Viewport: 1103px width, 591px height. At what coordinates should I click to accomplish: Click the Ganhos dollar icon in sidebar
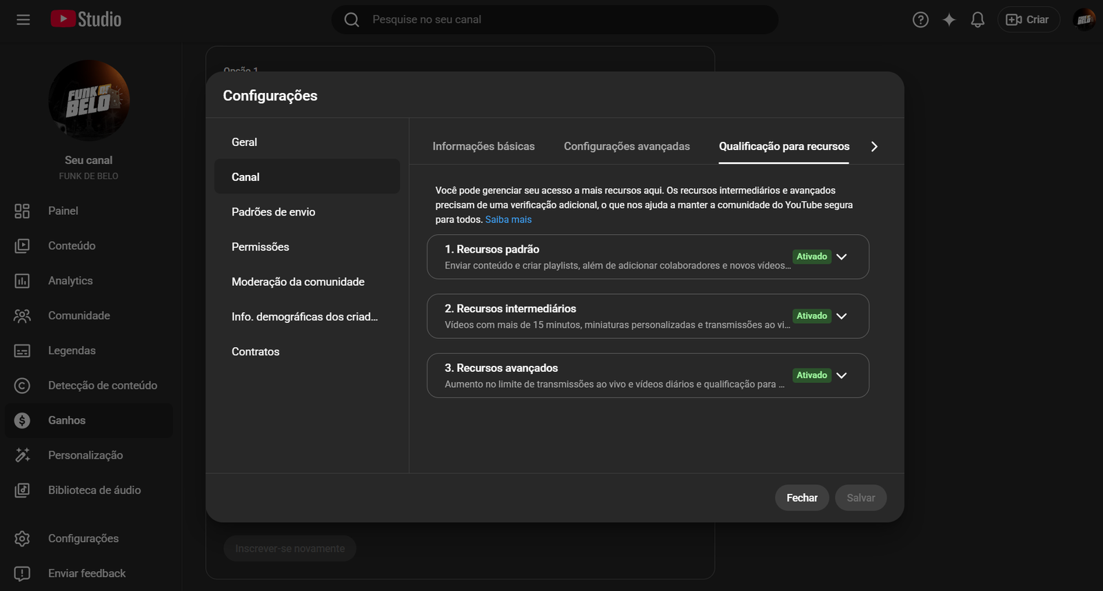pyautogui.click(x=22, y=421)
